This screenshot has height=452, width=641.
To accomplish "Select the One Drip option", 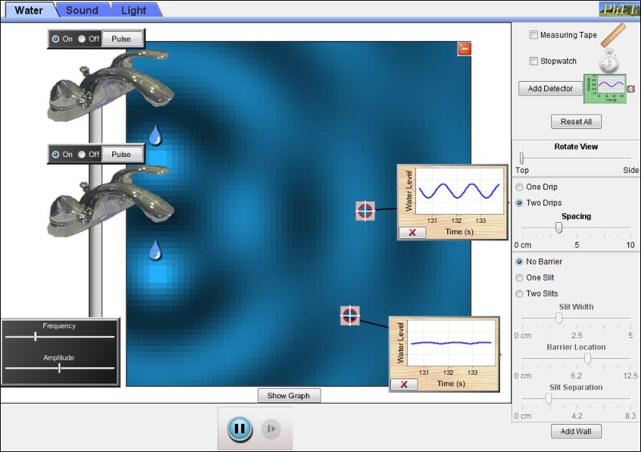I will pyautogui.click(x=519, y=187).
